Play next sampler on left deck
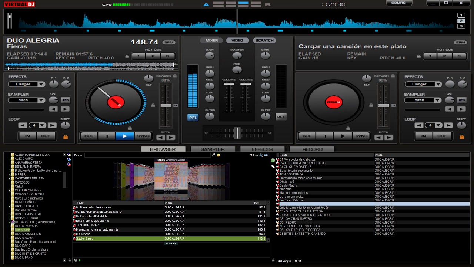474x267 pixels. click(x=65, y=109)
